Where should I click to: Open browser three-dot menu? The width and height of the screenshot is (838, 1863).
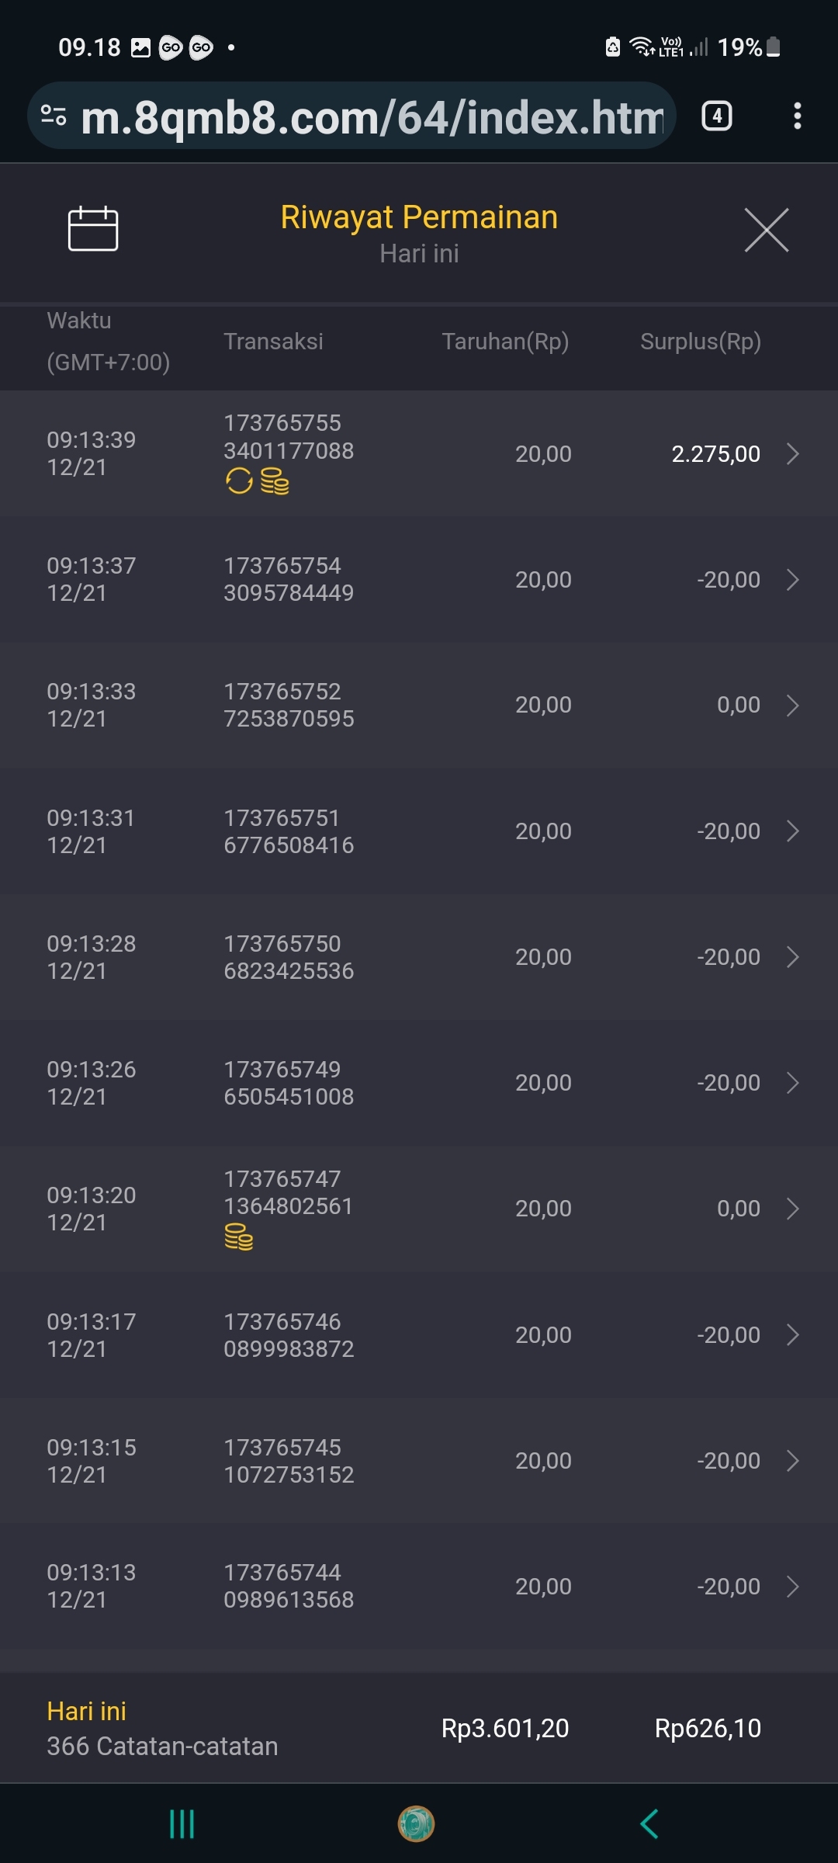coord(797,116)
